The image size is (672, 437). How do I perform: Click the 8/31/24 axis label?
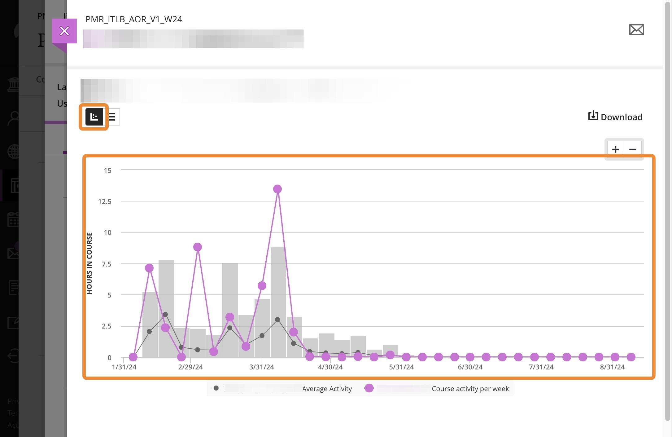tap(612, 367)
